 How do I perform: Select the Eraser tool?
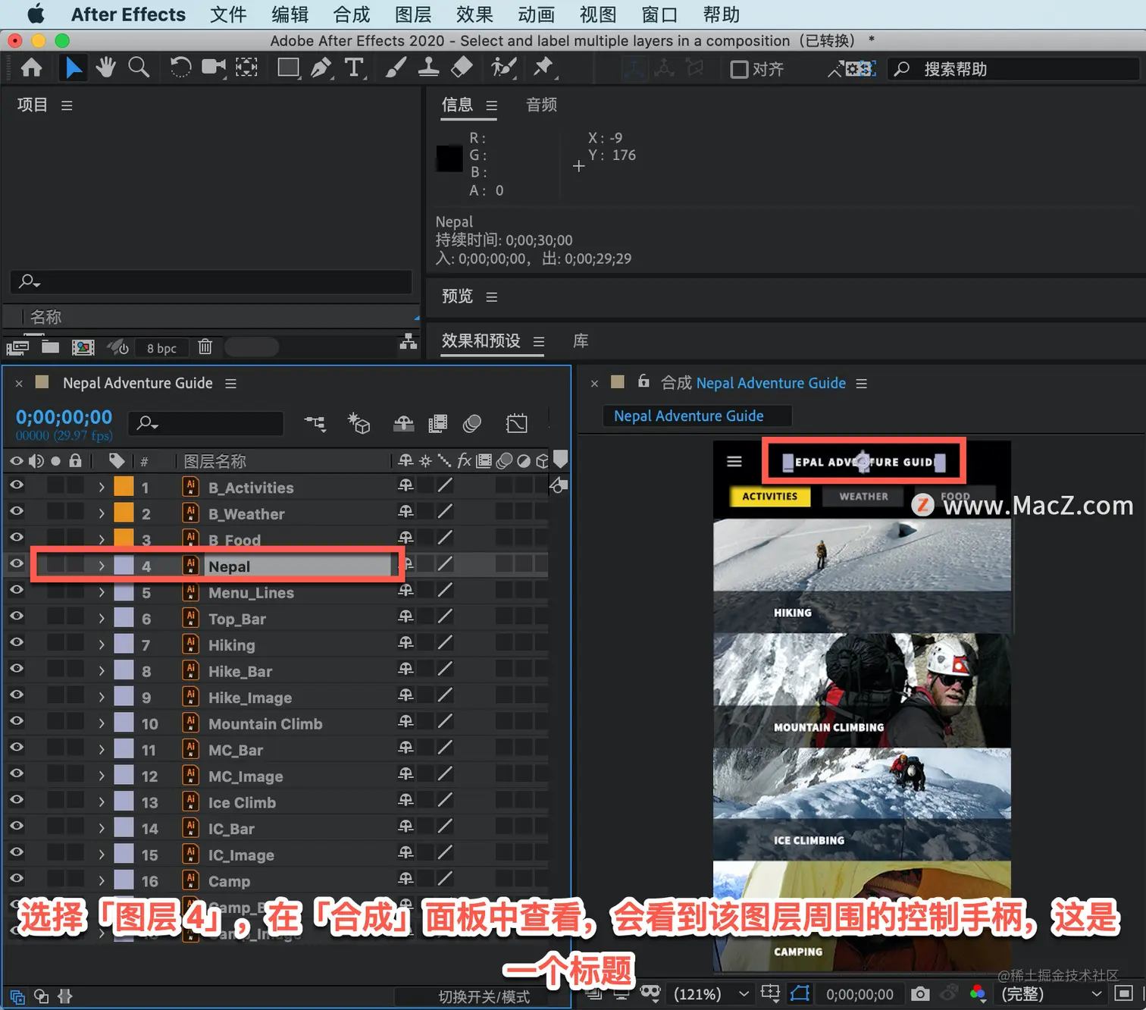click(462, 68)
